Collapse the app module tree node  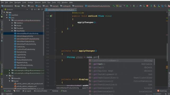pyautogui.click(x=4, y=12)
